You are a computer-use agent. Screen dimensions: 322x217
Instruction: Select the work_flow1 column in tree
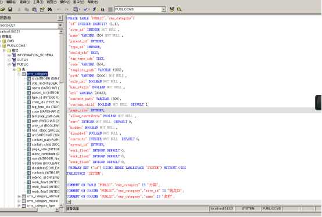45,182
